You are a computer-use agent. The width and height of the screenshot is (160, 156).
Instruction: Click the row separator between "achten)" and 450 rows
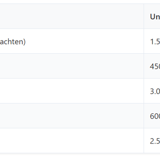[80, 54]
